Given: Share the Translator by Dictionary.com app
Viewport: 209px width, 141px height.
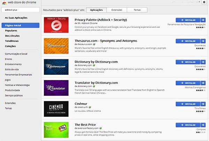Looking at the screenshot, I should coord(203,83).
